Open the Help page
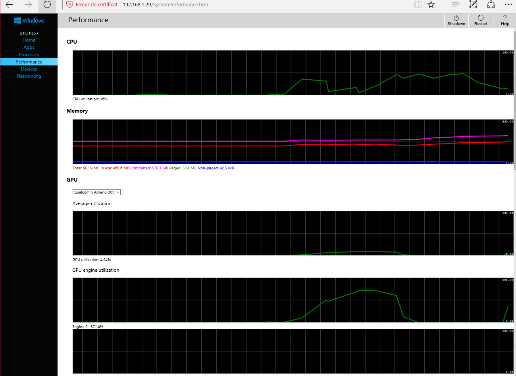This screenshot has width=516, height=376. [x=505, y=20]
